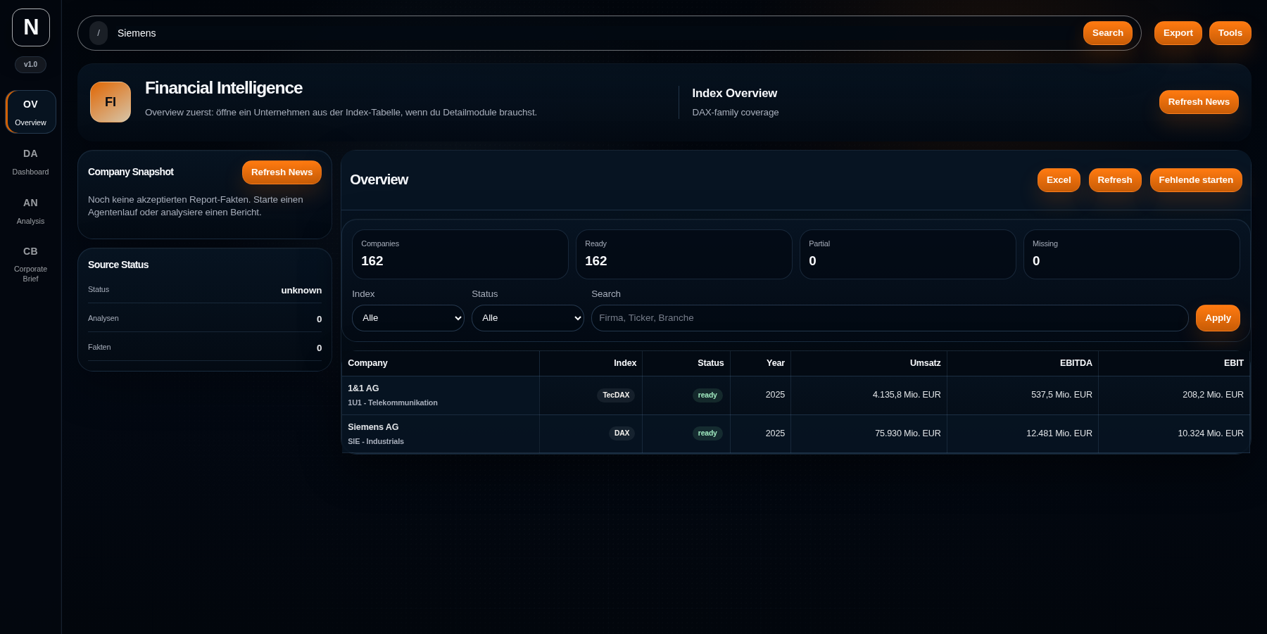Viewport: 1267px width, 634px height.
Task: Click the Companies 162 stat card
Action: (460, 254)
